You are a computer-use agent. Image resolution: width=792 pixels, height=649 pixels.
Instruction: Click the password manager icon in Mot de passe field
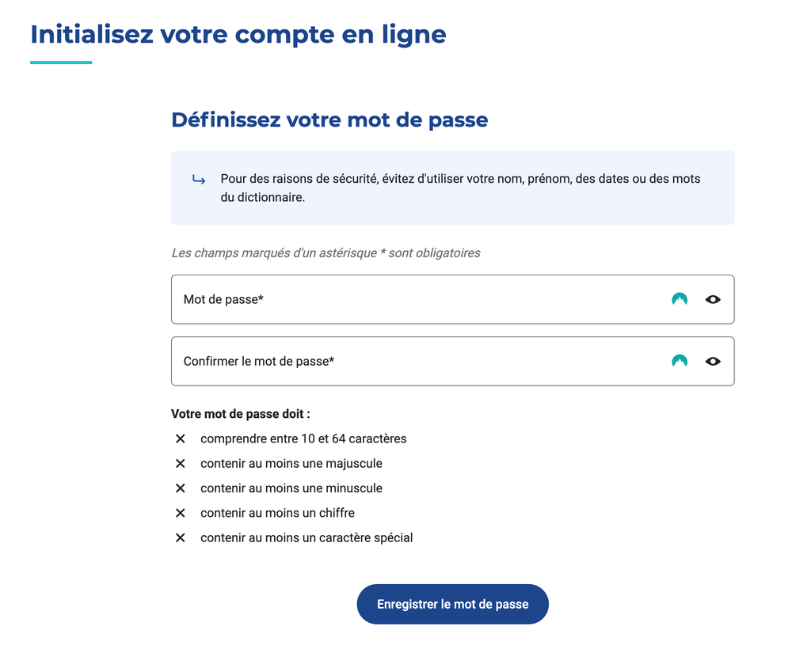[x=680, y=299]
